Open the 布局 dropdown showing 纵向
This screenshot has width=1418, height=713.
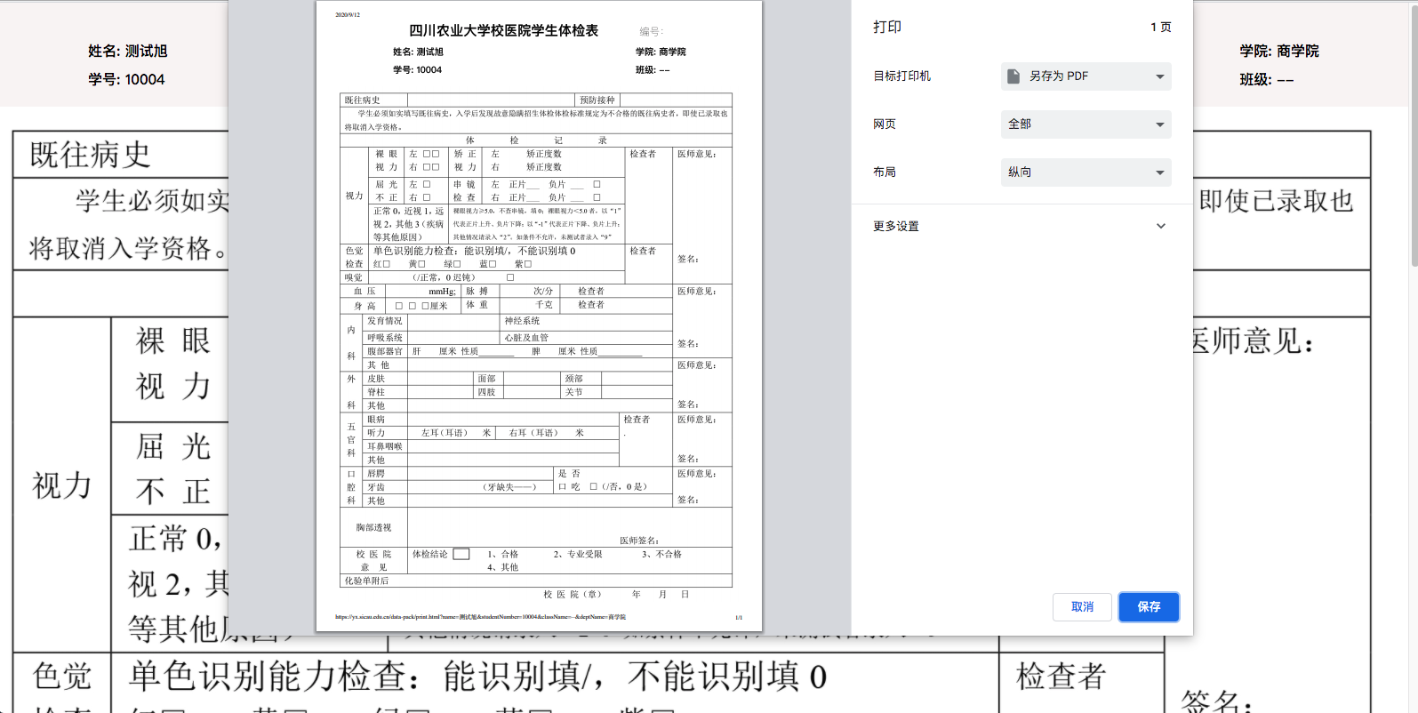[1086, 172]
